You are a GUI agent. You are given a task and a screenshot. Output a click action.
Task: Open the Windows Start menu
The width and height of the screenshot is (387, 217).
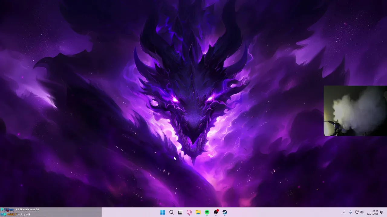point(162,212)
